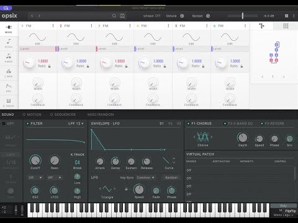298x223 pixels.
Task: Click operator 4 sine waveform
Action: coord(153,37)
